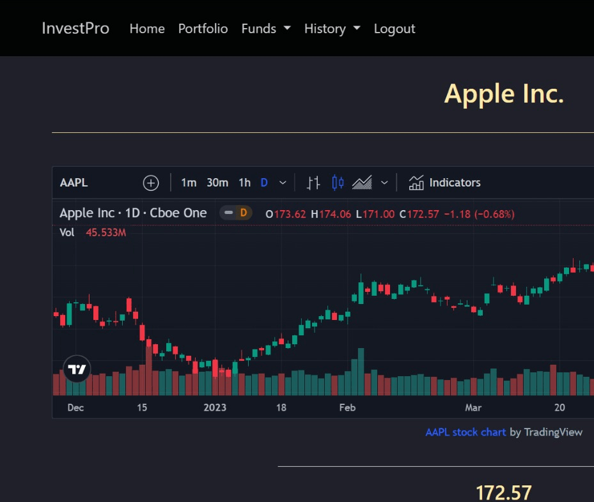Screen dimensions: 594x502
Task: Click the Apple Inc. page heading
Action: point(504,93)
